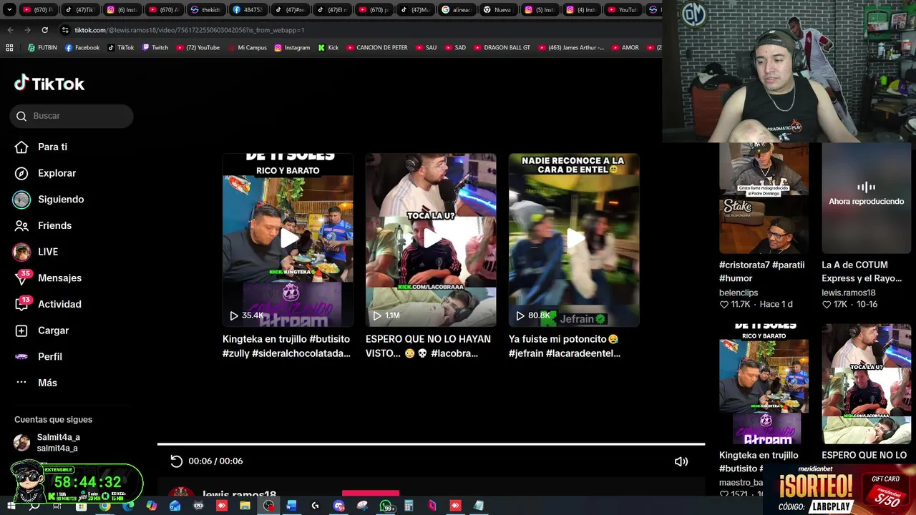916x515 pixels.
Task: Open the Chrome icon in taskbar
Action: 104,506
